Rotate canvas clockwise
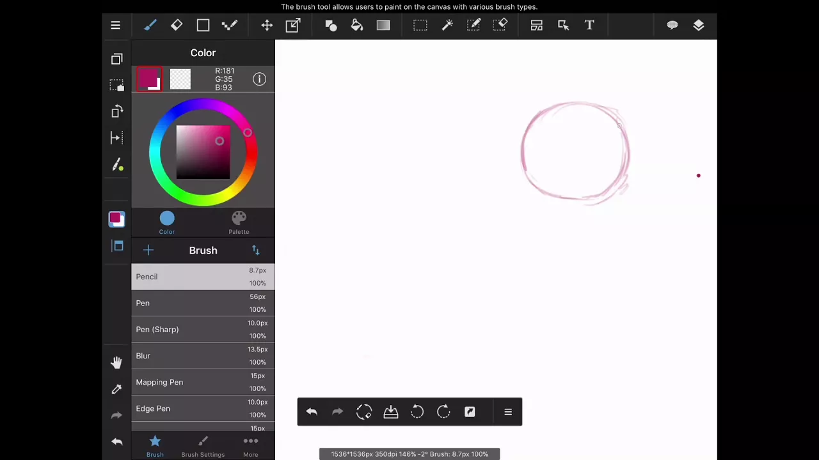Image resolution: width=819 pixels, height=460 pixels. tap(443, 412)
